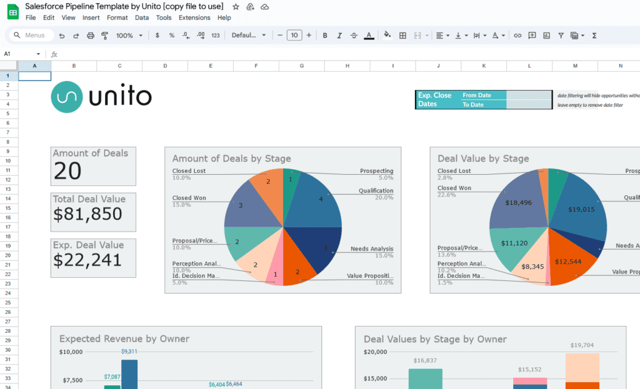
Task: Star the Salesforce Pipeline Template document
Action: (235, 6)
